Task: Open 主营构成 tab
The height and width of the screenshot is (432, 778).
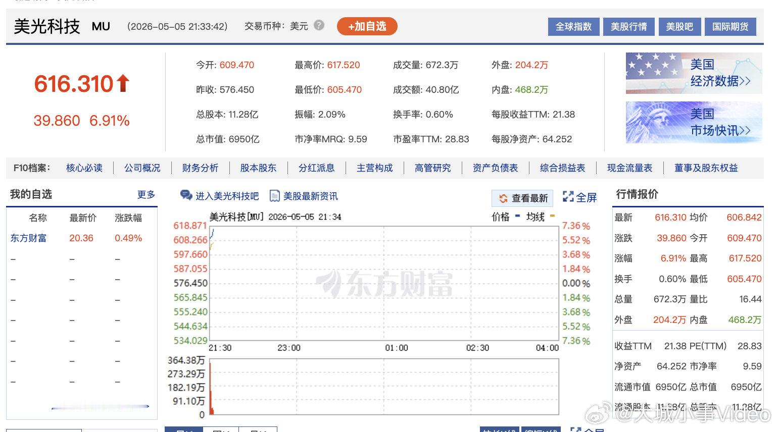Action: 375,168
